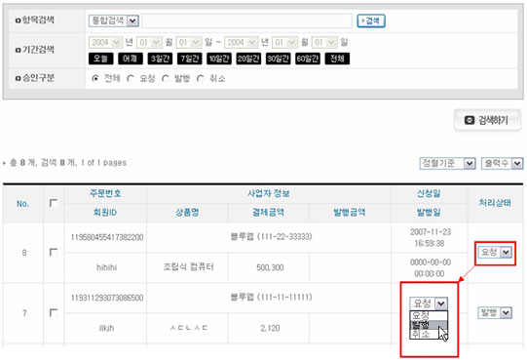Click the payment amount 500,300
The width and height of the screenshot is (527, 363).
click(x=270, y=267)
